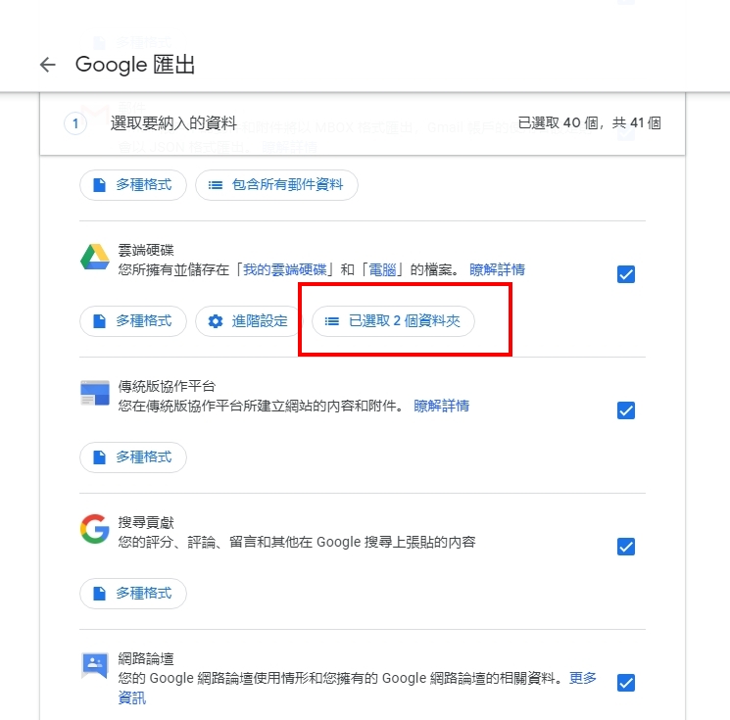The image size is (730, 720).
Task: Click 瞭解詳情 link for 傳統版協作平台
Action: click(441, 406)
